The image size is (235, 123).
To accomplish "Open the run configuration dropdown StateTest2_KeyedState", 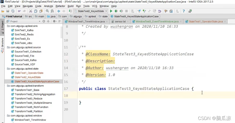I will 90,11.
